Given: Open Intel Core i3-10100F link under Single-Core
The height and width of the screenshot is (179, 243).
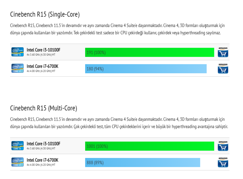Looking at the screenshot, I should tap(43, 50).
